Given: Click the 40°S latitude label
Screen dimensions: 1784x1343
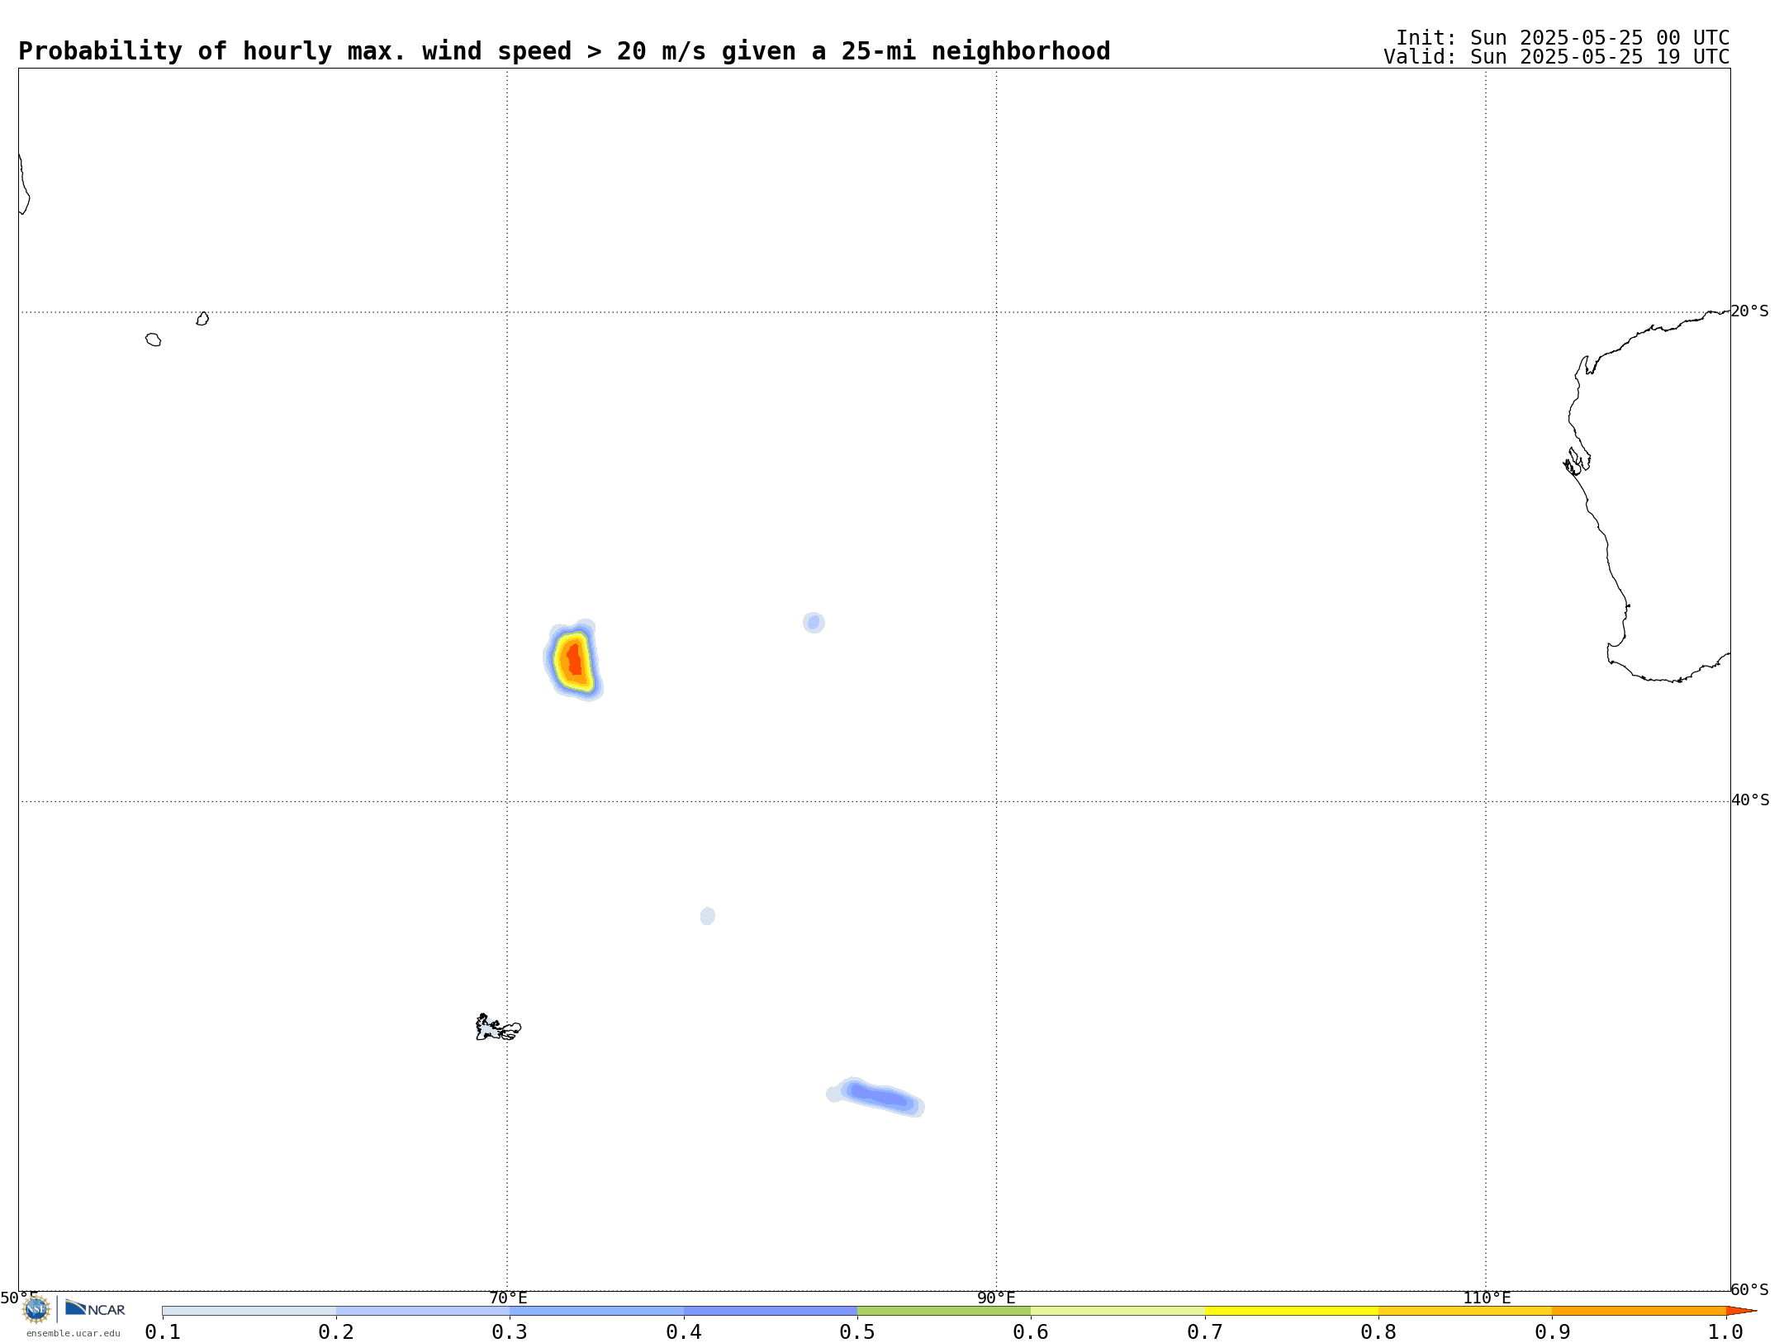Looking at the screenshot, I should click(x=1750, y=800).
